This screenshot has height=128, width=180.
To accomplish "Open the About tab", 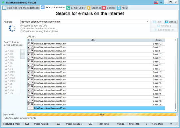I will coord(122,8).
